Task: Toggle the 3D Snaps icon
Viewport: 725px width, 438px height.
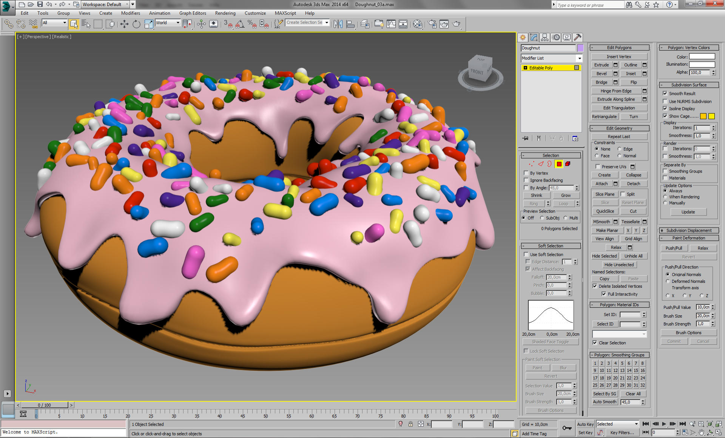Action: click(x=228, y=24)
